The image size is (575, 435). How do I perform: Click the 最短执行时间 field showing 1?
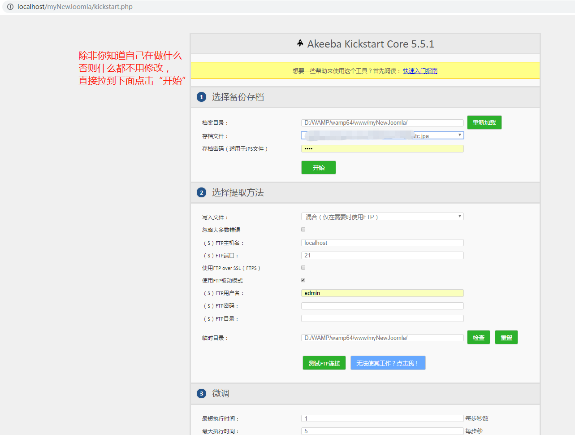pyautogui.click(x=382, y=418)
